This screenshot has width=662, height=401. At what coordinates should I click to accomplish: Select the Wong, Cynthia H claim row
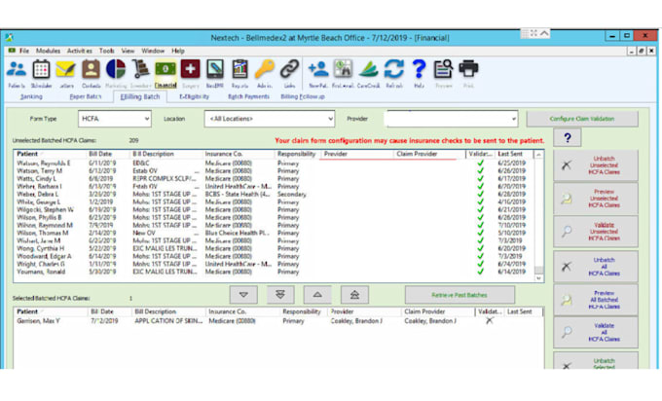(x=274, y=248)
